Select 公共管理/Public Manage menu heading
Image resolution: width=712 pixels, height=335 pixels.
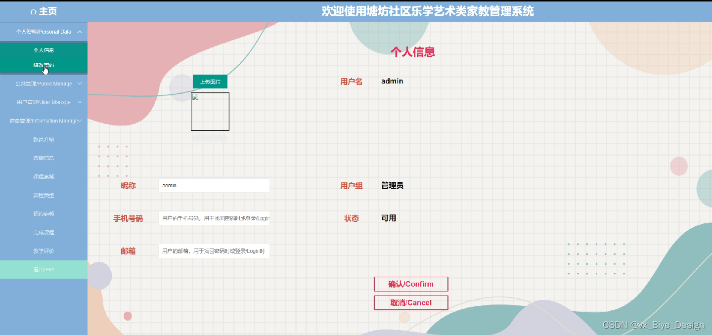click(44, 84)
